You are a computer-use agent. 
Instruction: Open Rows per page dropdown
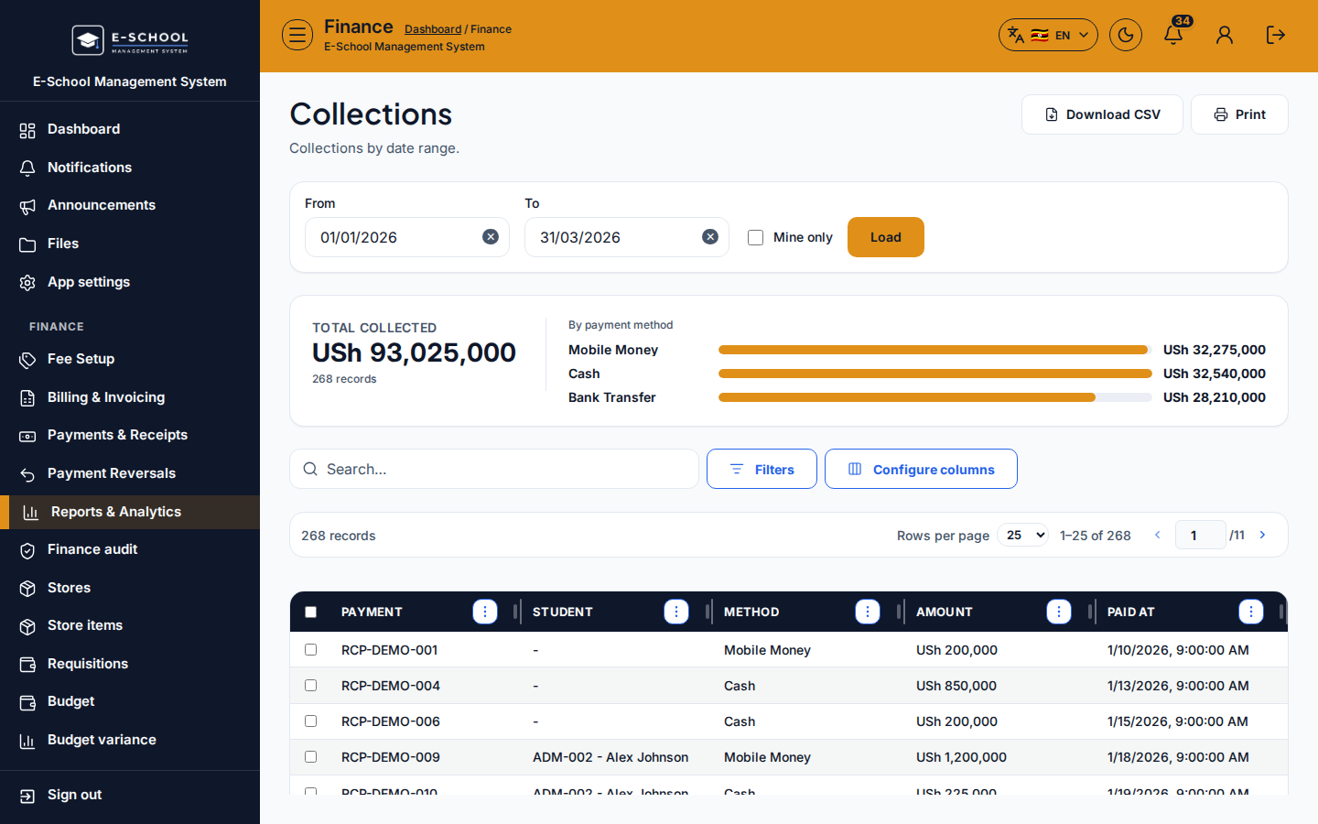pos(1022,535)
